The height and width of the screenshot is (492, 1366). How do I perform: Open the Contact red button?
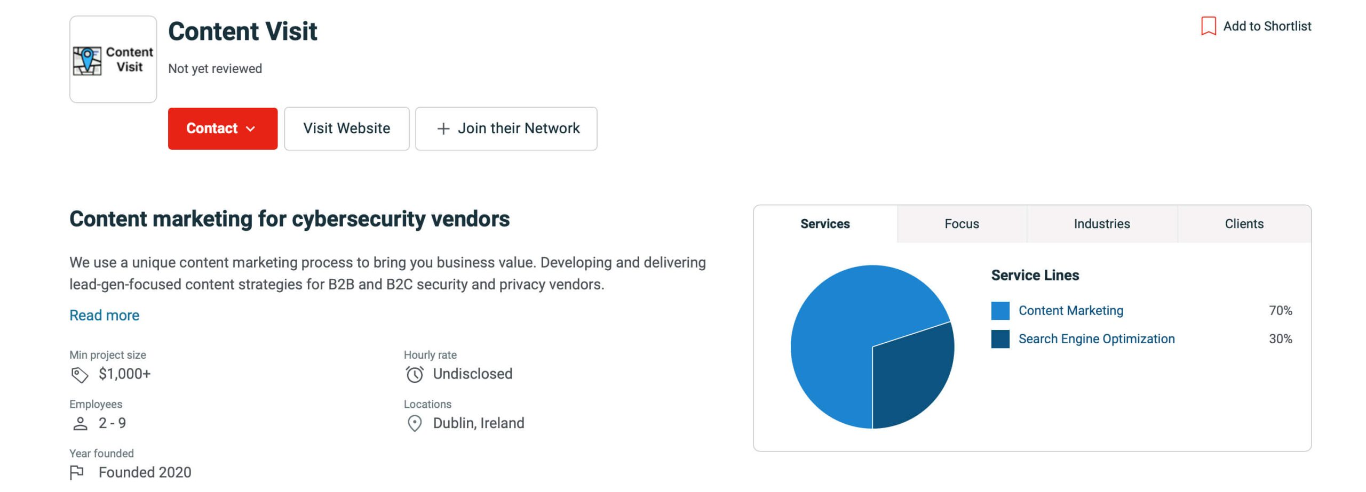(x=223, y=128)
